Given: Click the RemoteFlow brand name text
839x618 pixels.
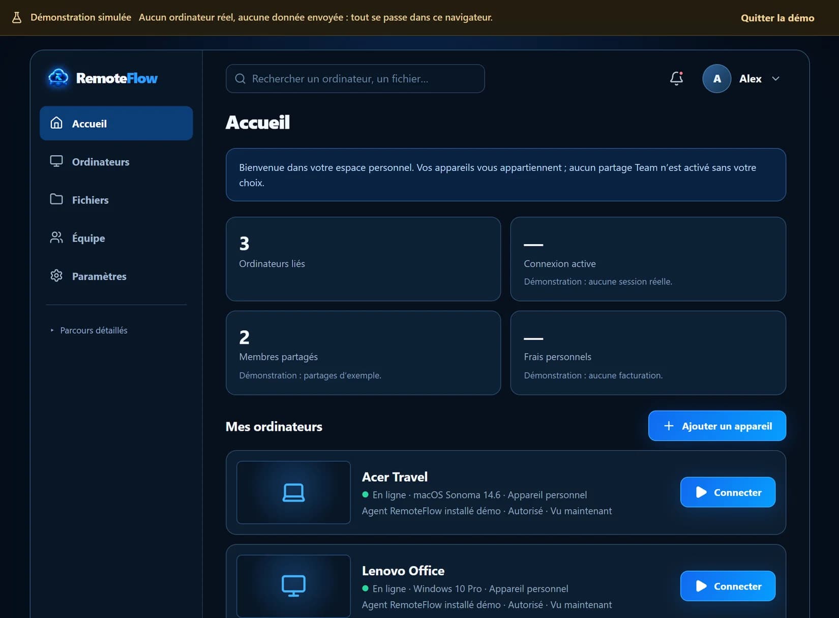Looking at the screenshot, I should click(x=116, y=78).
